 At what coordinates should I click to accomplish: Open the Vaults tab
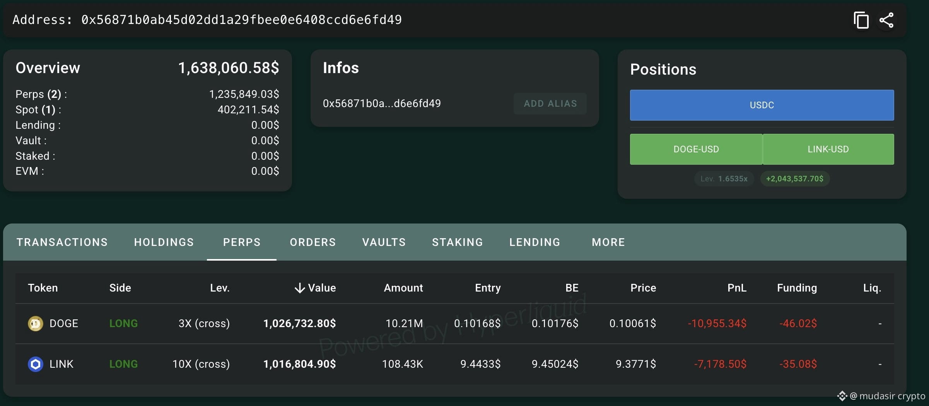384,242
